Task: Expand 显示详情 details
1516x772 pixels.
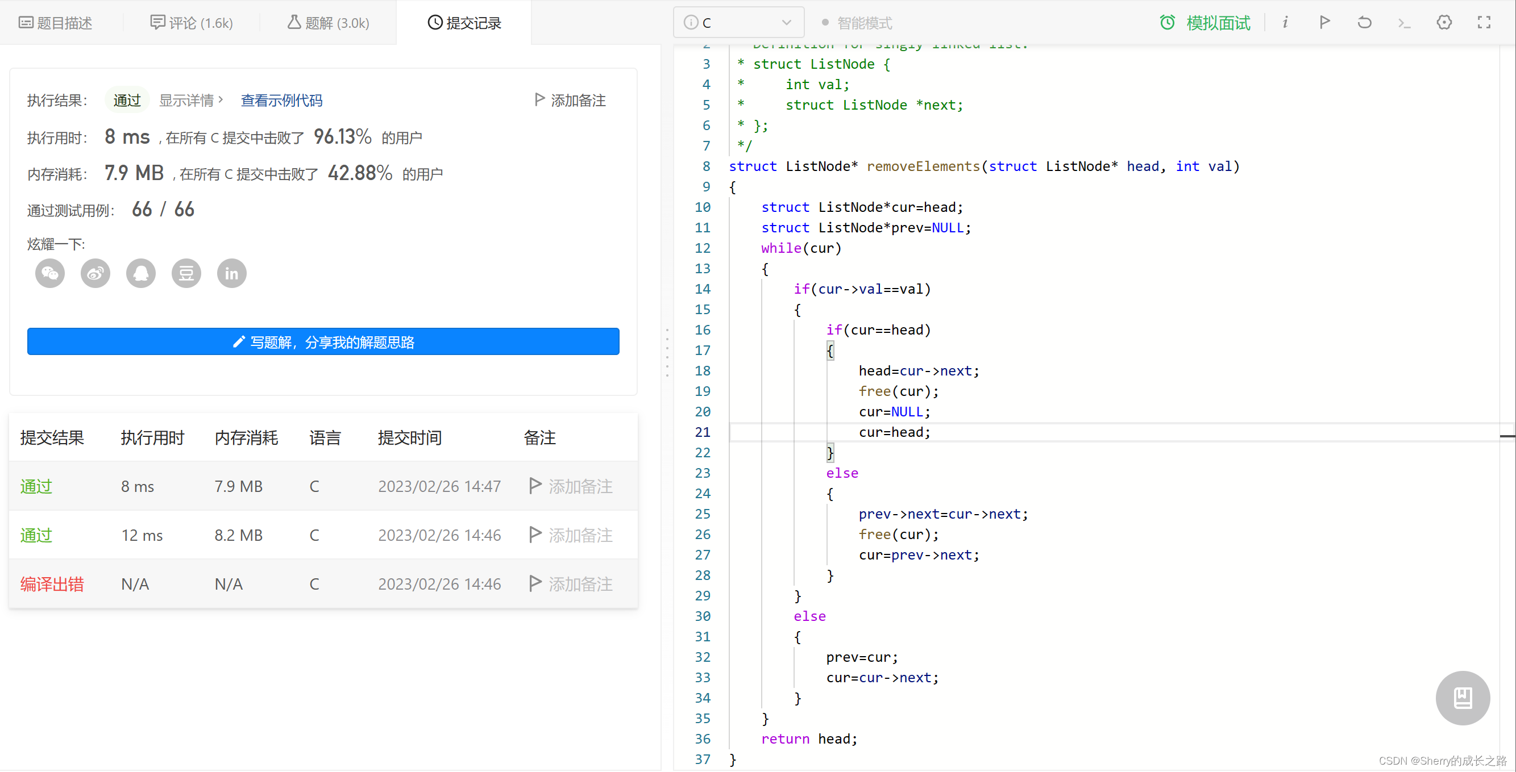Action: click(190, 100)
